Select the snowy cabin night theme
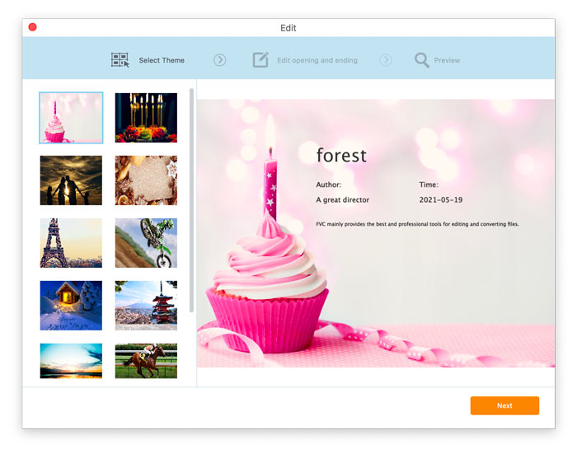The height and width of the screenshot is (454, 577). pos(71,306)
